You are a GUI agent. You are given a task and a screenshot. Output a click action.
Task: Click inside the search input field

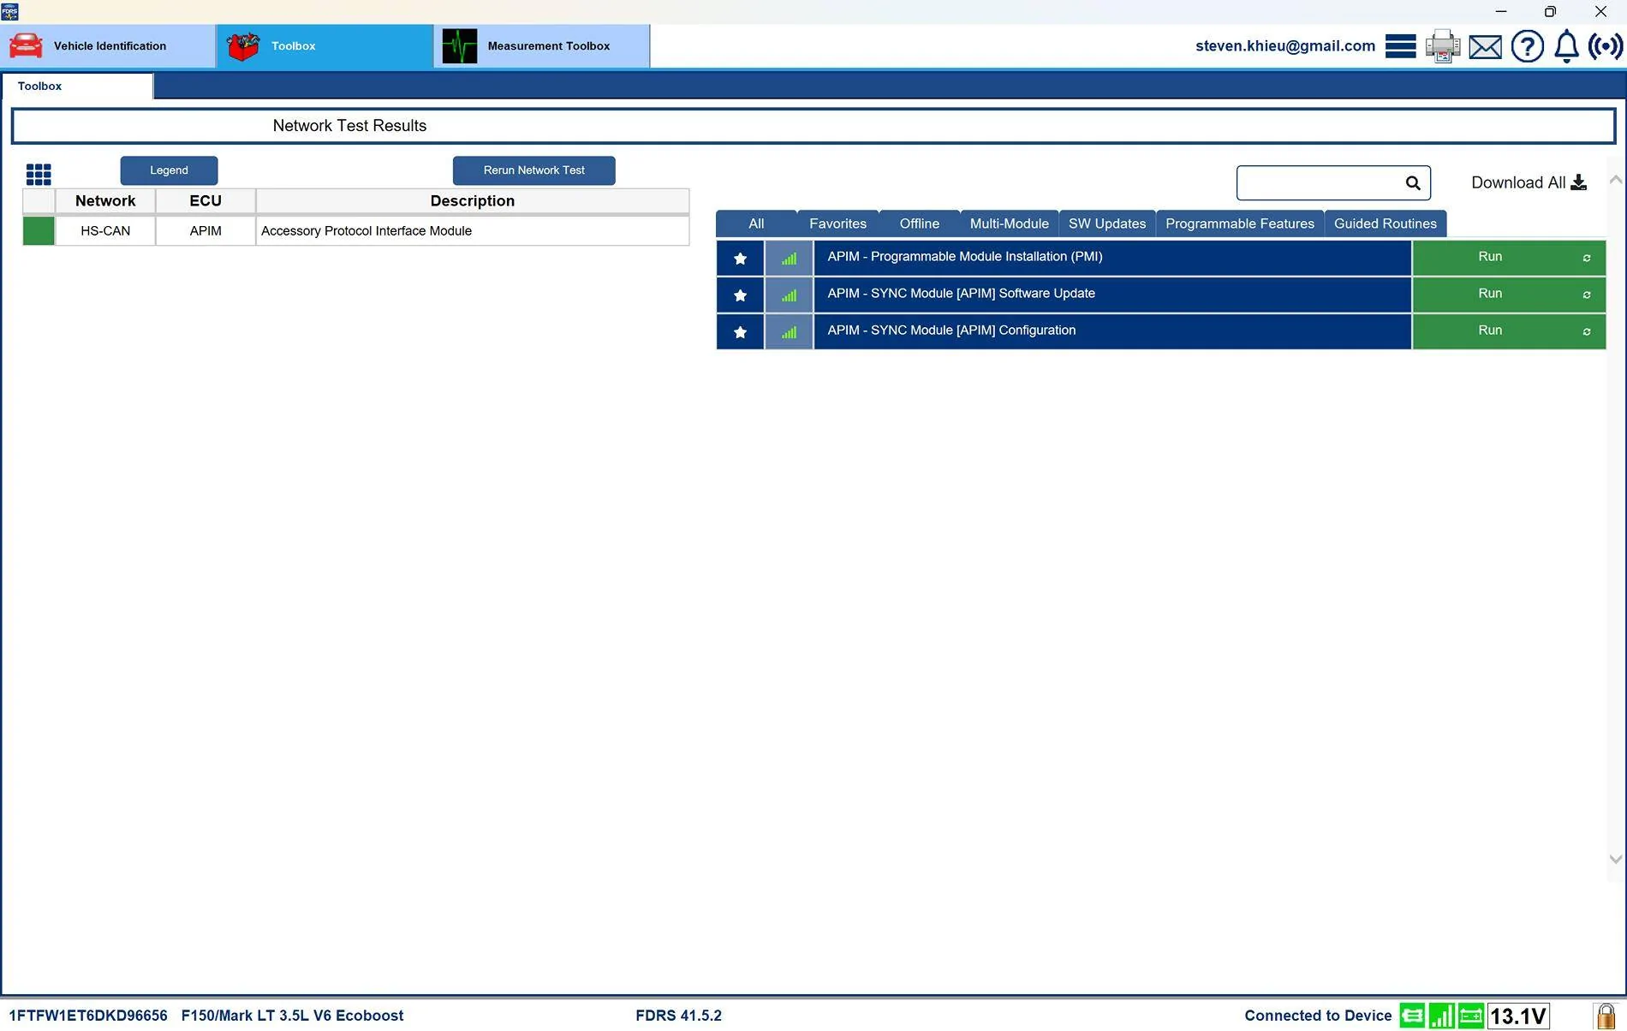(x=1319, y=182)
